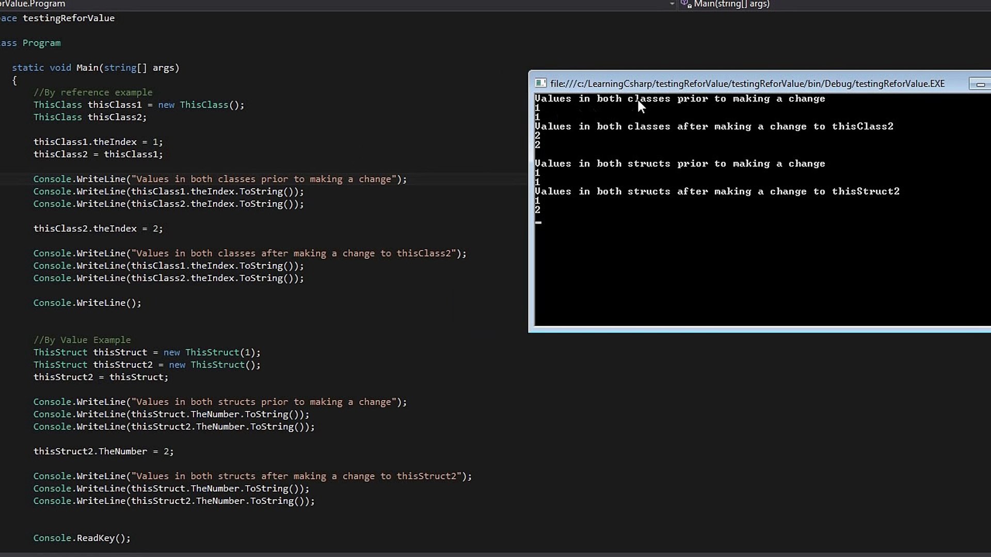Click the namespace name testingReforValue in the editor
The height and width of the screenshot is (557, 991).
coord(69,18)
